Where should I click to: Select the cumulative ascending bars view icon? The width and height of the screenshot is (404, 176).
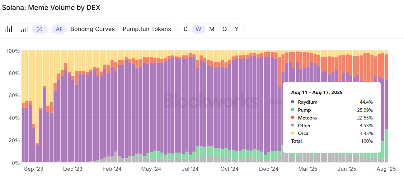(24, 29)
